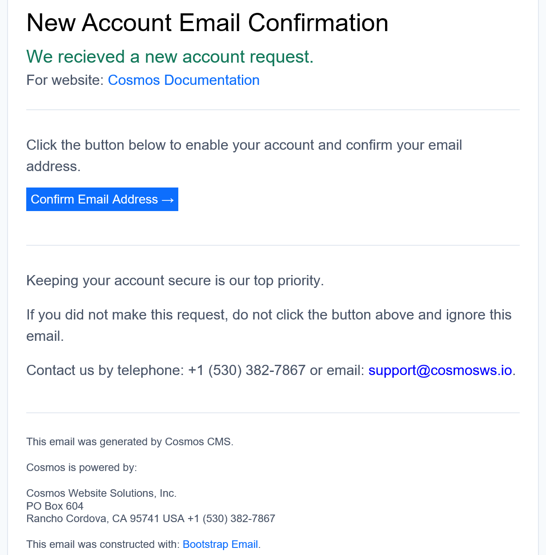The image size is (546, 555).
Task: Click the divider below the website link
Action: pyautogui.click(x=273, y=110)
